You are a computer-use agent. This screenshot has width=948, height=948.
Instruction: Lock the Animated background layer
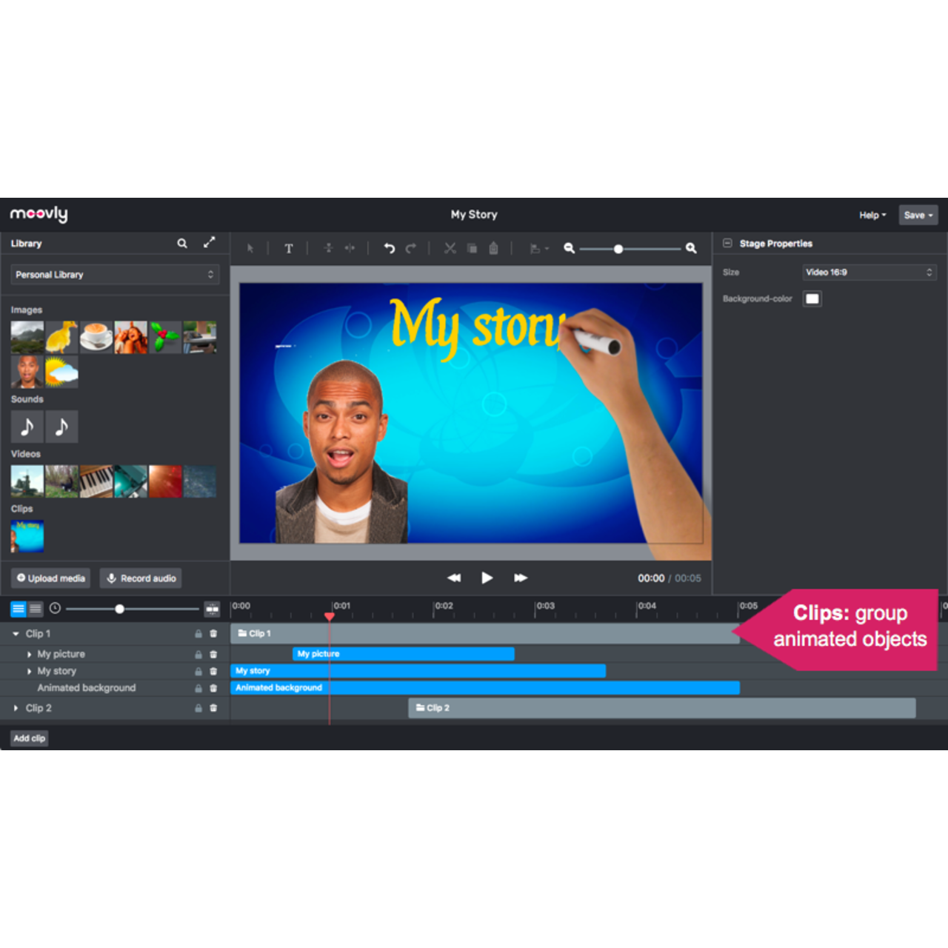(x=198, y=687)
